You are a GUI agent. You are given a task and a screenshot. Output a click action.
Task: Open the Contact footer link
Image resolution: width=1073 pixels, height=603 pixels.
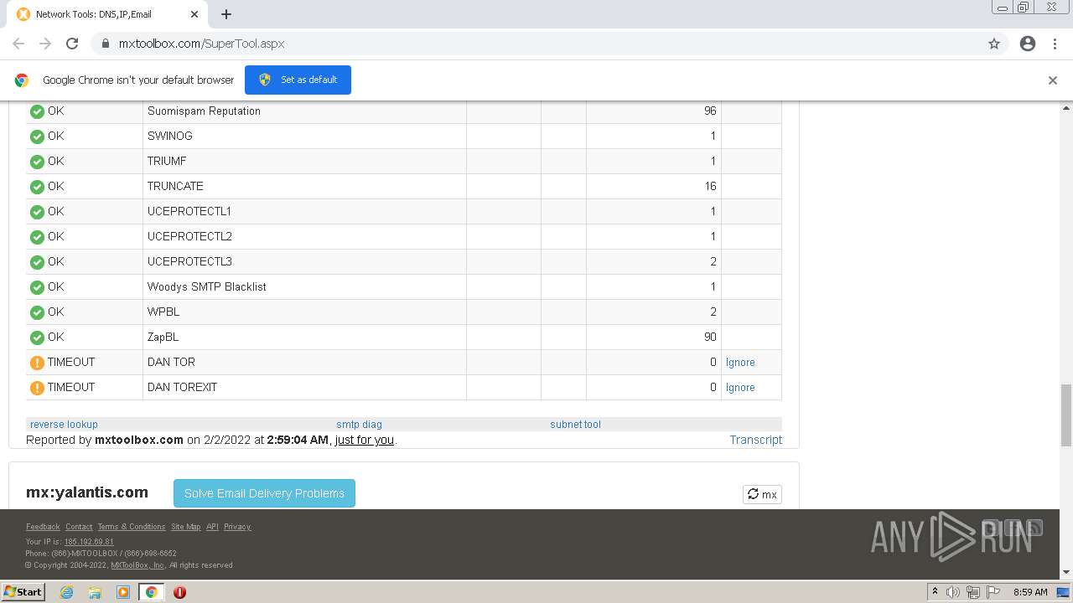point(79,527)
